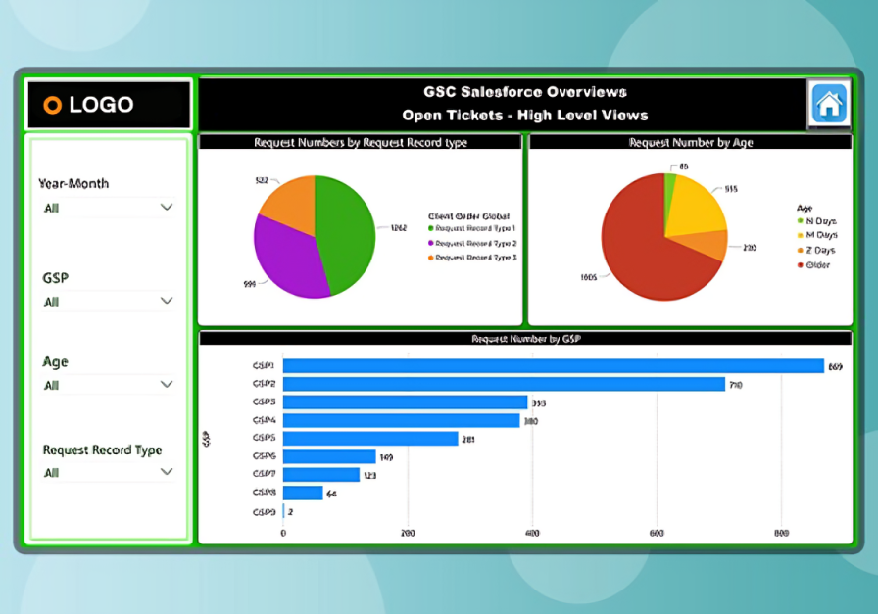This screenshot has width=878, height=614.
Task: Click the Older age legend marker
Action: click(x=800, y=265)
